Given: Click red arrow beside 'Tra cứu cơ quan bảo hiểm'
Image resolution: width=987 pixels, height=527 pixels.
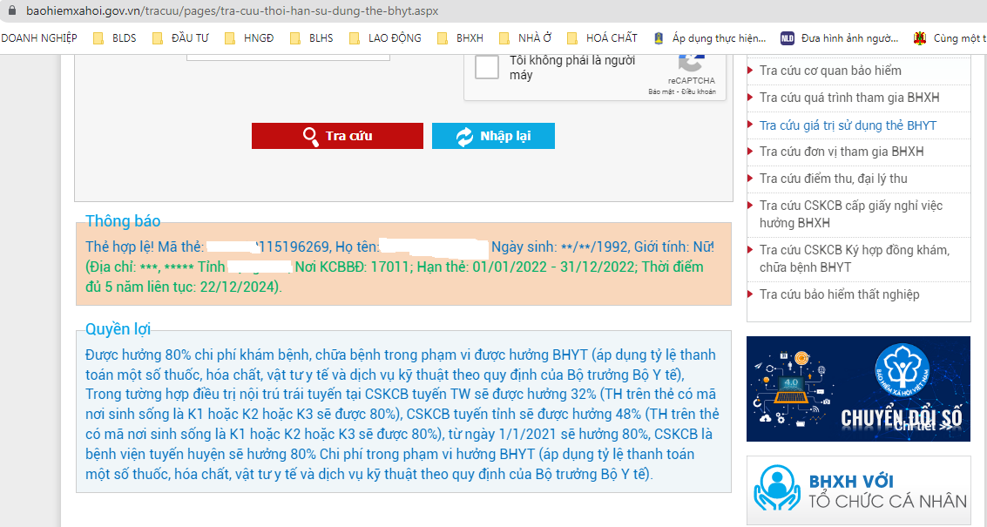Looking at the screenshot, I should click(x=750, y=70).
